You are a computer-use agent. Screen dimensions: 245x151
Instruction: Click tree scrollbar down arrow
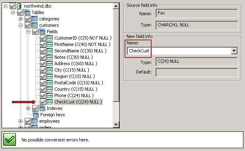point(116,125)
